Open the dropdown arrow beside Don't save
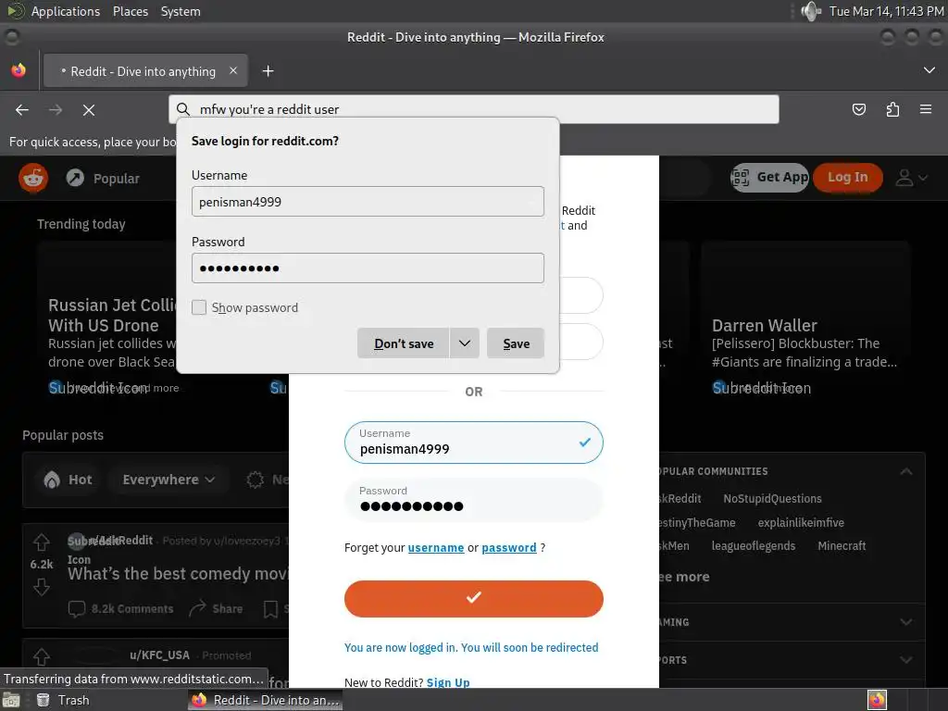This screenshot has width=948, height=711. point(465,343)
